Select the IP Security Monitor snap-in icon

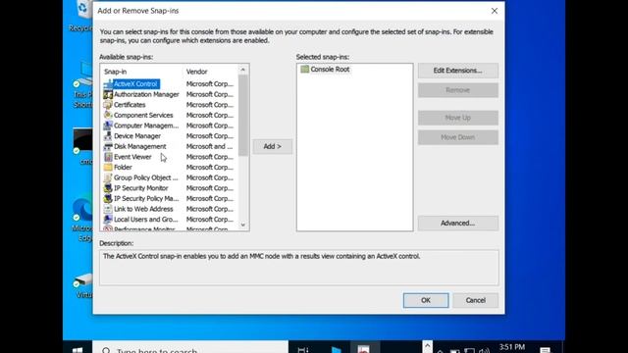pyautogui.click(x=108, y=188)
